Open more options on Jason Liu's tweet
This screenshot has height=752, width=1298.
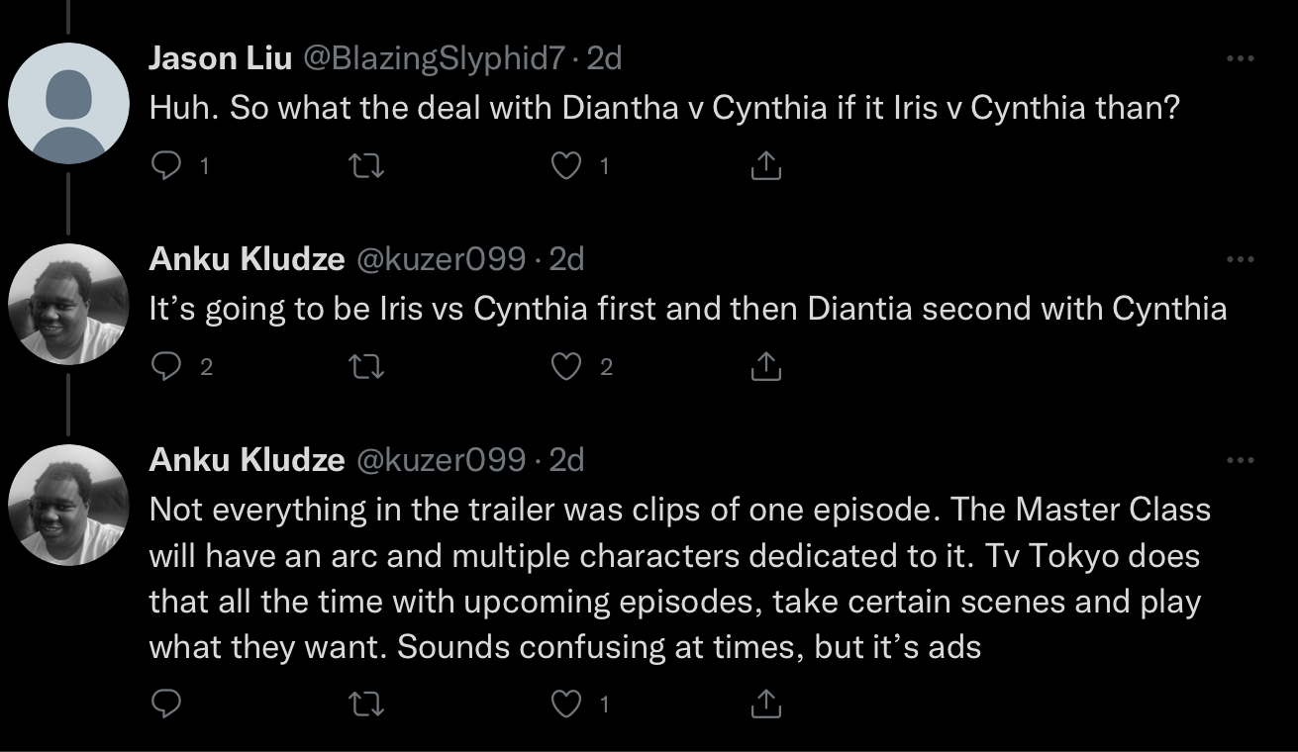(1240, 59)
